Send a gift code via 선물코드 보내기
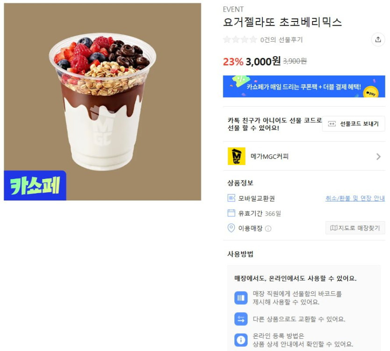 coord(354,124)
